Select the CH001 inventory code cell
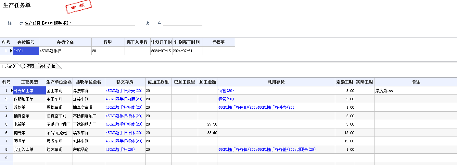Viewport: 457px width, 165px height. pyautogui.click(x=26, y=51)
